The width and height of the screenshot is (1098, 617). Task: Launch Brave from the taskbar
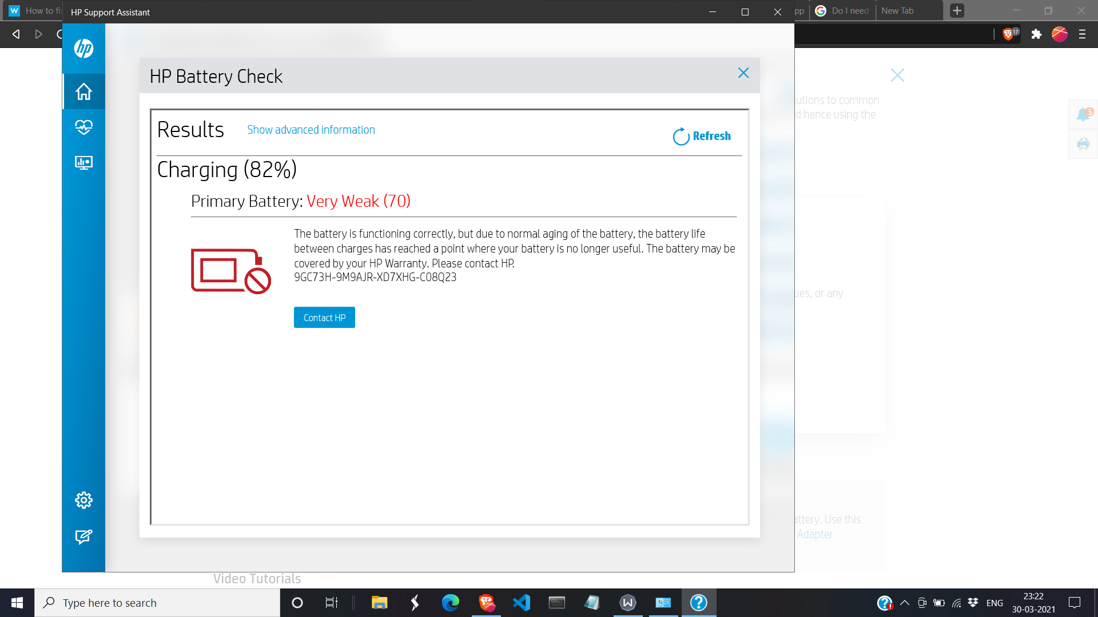[487, 603]
